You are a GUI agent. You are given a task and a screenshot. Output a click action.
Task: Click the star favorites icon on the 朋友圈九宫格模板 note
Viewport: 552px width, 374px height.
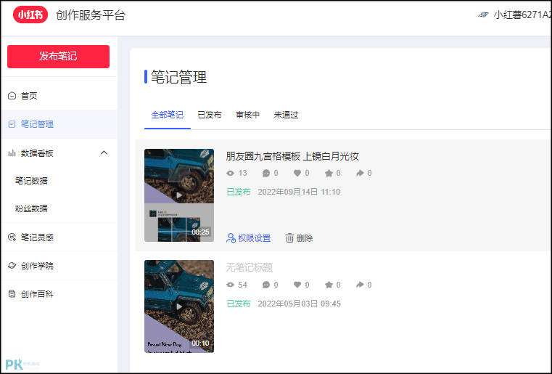(329, 173)
